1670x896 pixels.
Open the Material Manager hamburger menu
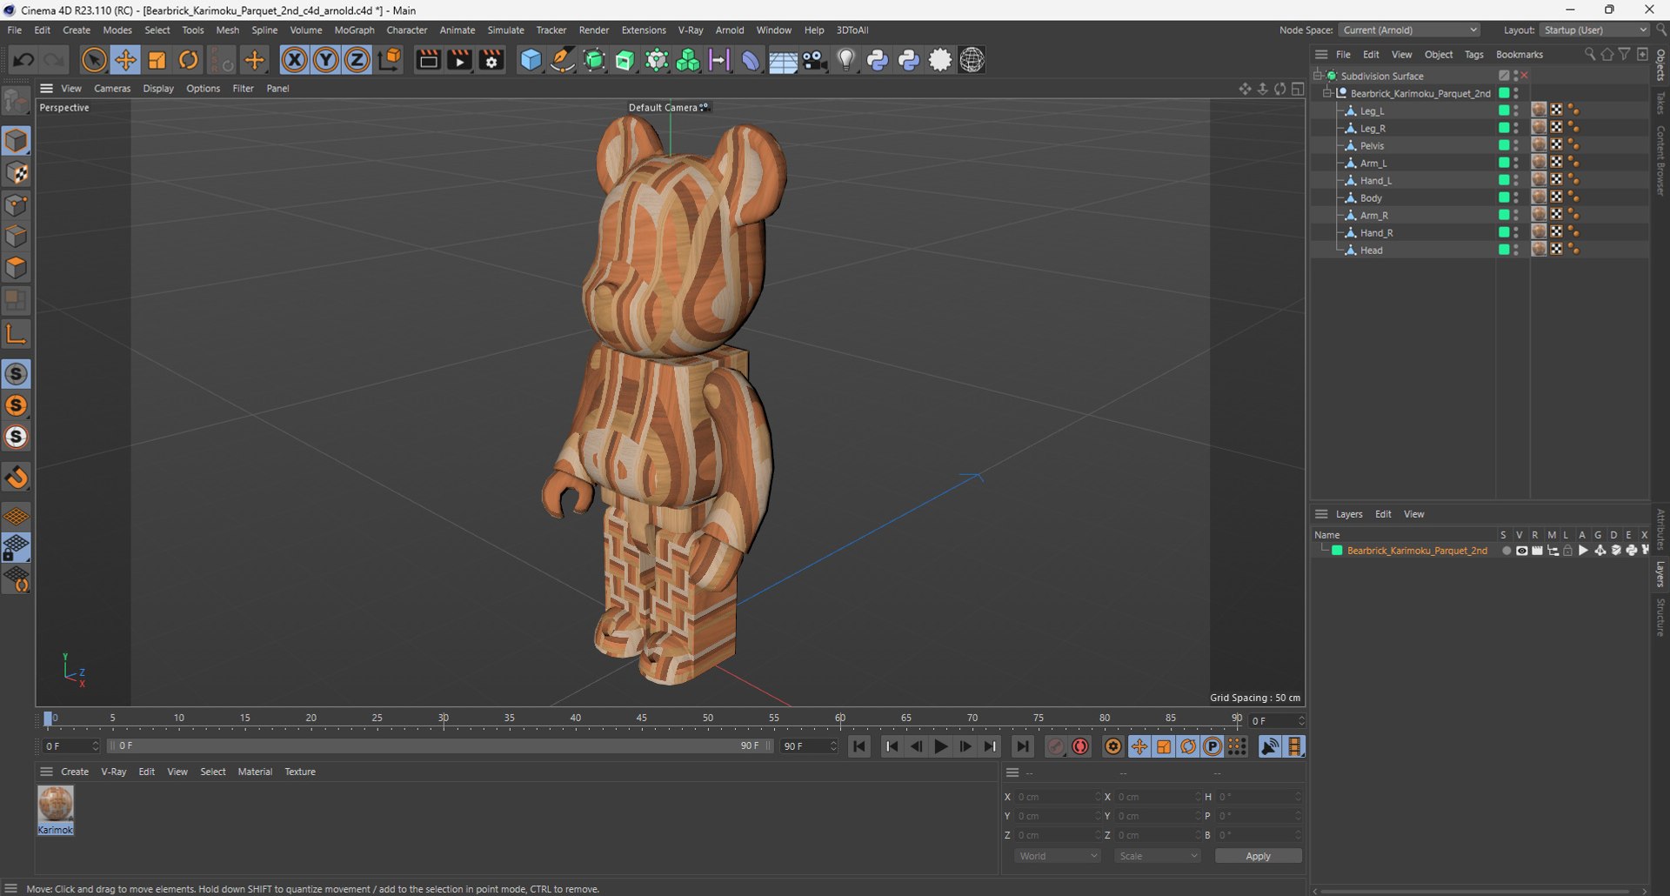(x=47, y=772)
